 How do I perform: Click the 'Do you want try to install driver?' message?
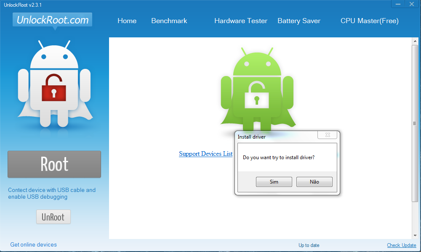[279, 157]
